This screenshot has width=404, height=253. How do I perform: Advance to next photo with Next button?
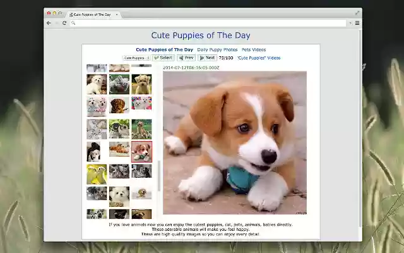(x=207, y=58)
